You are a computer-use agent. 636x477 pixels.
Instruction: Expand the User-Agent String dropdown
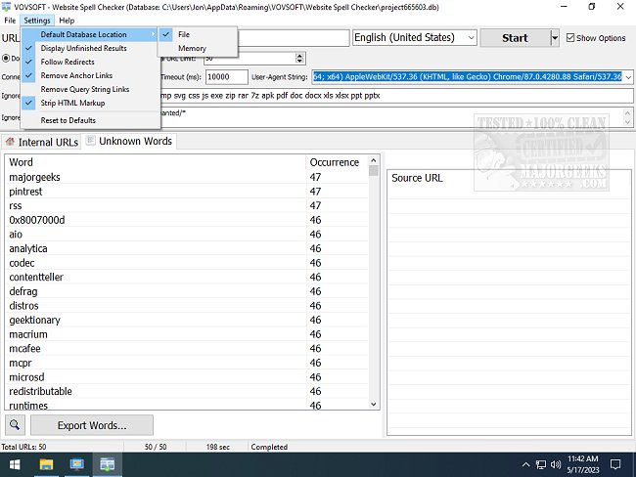point(629,76)
